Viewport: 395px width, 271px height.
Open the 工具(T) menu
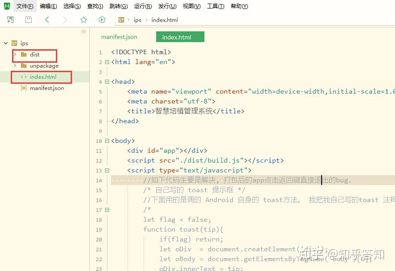tap(215, 6)
